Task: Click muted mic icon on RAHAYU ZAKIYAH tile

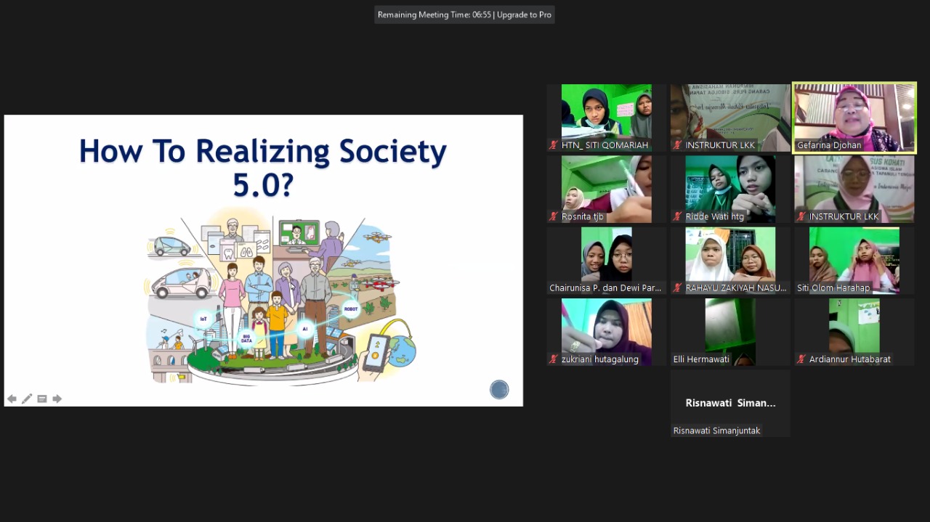Action: 678,288
